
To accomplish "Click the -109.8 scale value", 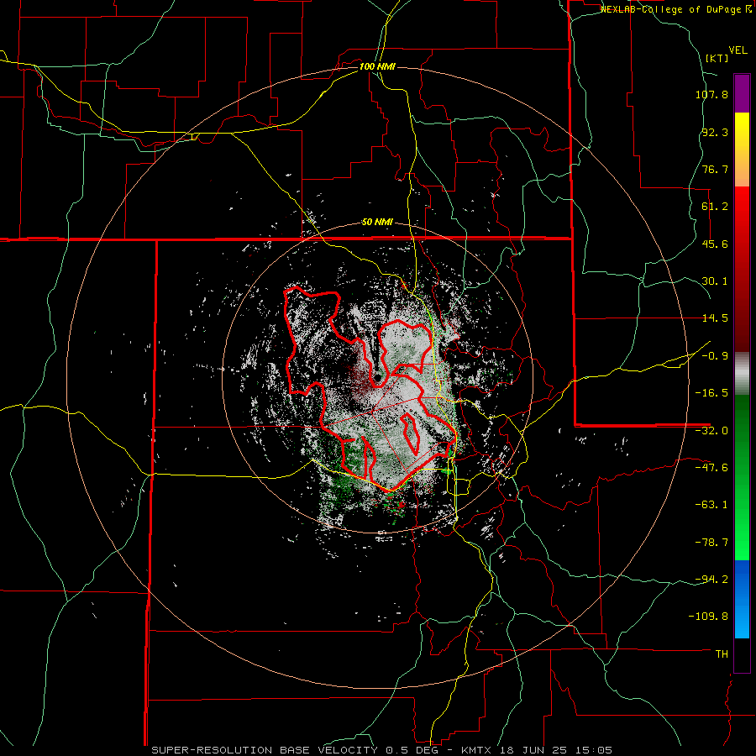I will 708,617.
